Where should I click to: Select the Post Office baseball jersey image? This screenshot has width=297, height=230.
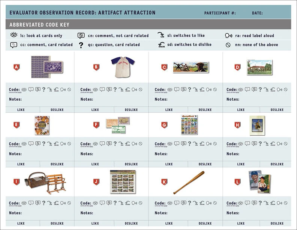point(123,67)
